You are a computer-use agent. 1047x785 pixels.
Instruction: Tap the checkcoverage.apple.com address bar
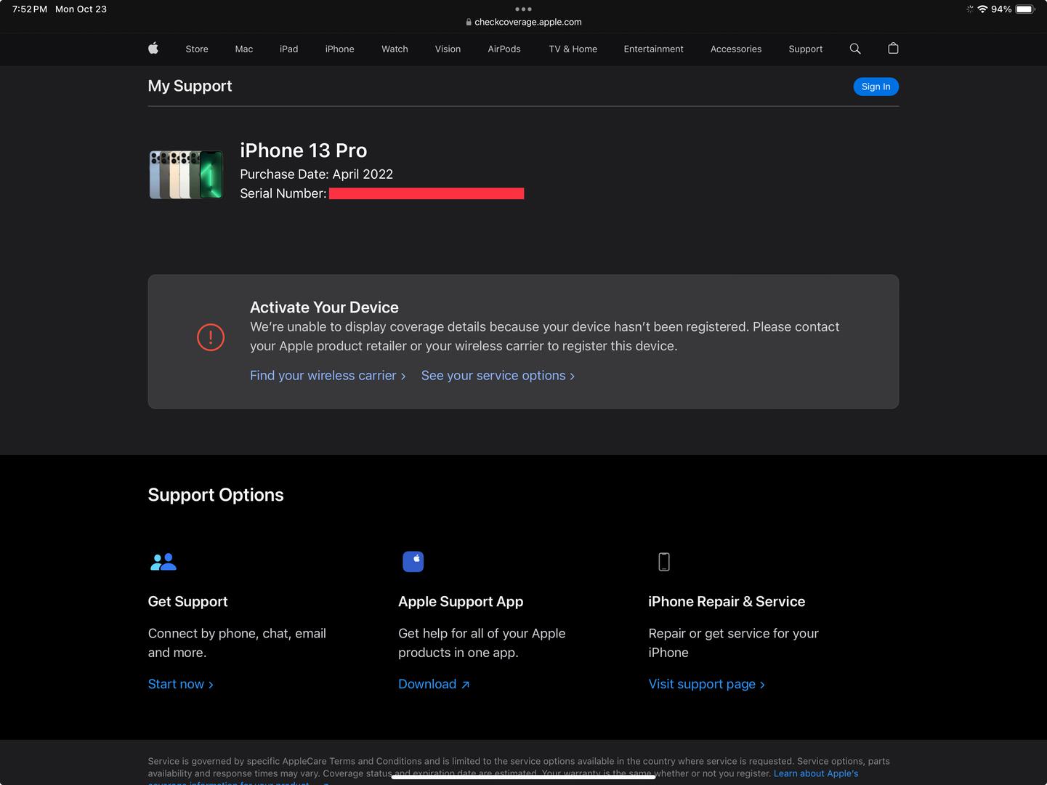click(x=523, y=22)
